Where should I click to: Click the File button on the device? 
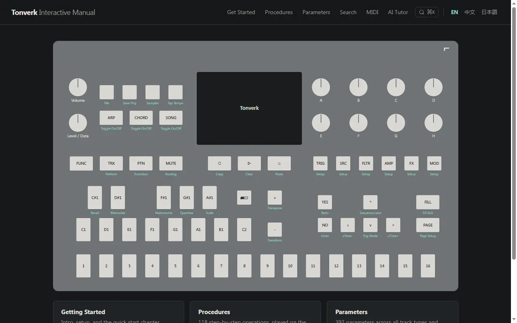[107, 92]
